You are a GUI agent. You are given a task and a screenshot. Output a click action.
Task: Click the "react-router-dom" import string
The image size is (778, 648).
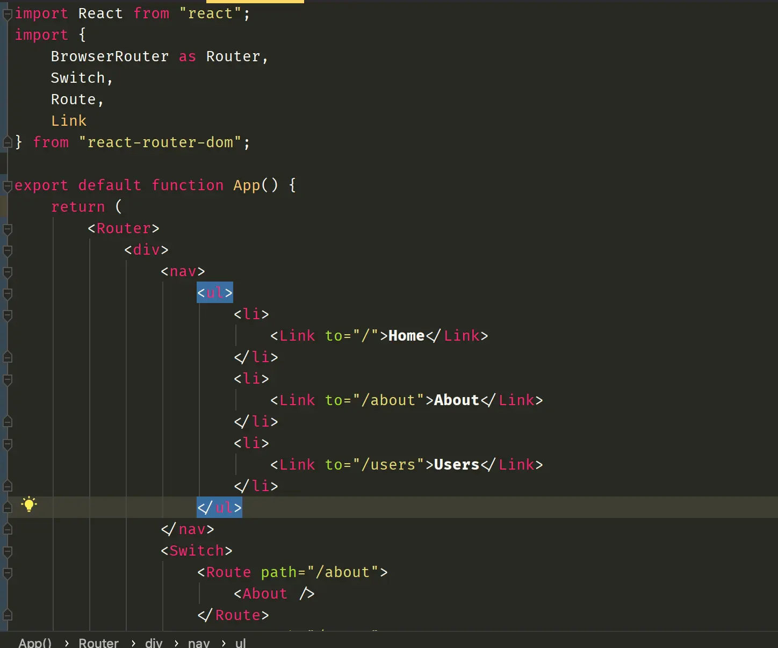tap(160, 142)
